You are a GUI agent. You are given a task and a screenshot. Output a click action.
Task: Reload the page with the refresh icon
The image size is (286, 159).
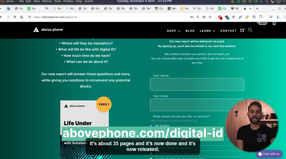(x=15, y=17)
